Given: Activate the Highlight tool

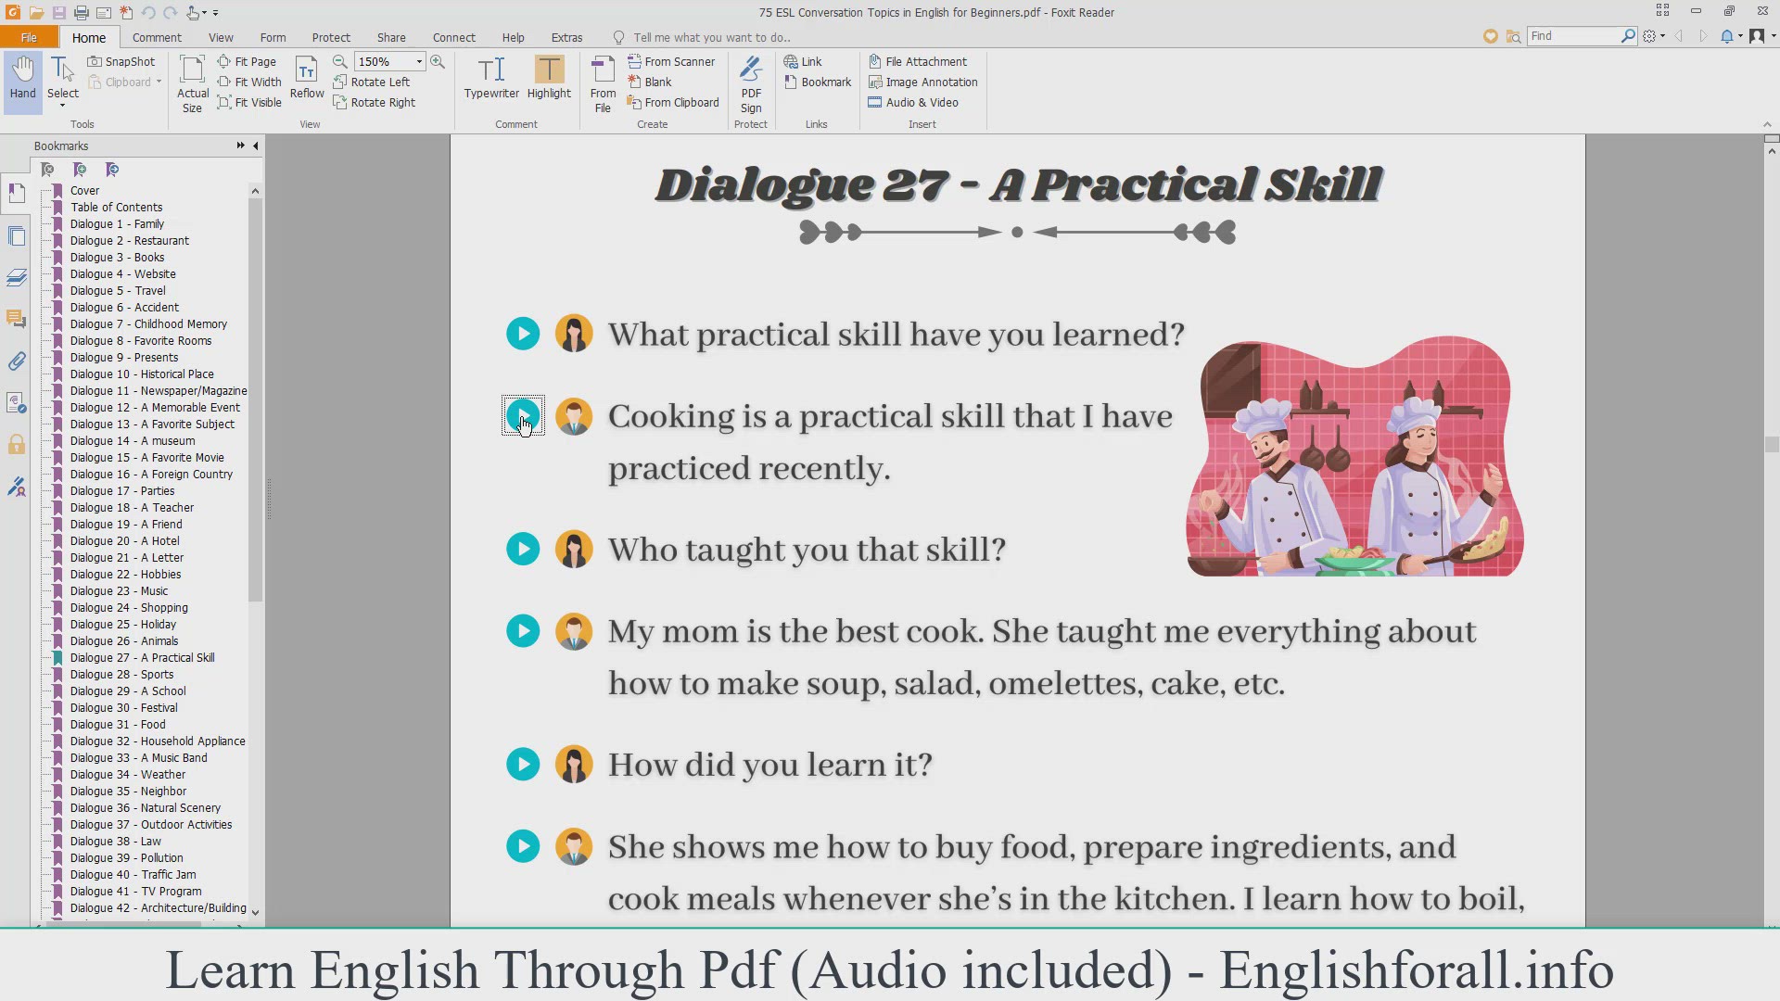Looking at the screenshot, I should point(549,78).
